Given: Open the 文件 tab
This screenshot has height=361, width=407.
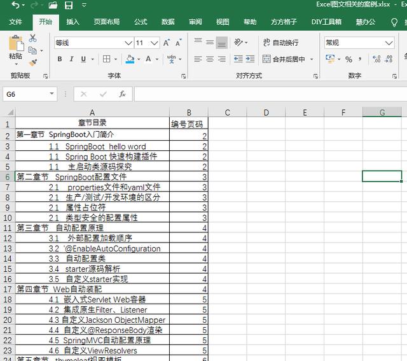Looking at the screenshot, I should [x=15, y=22].
